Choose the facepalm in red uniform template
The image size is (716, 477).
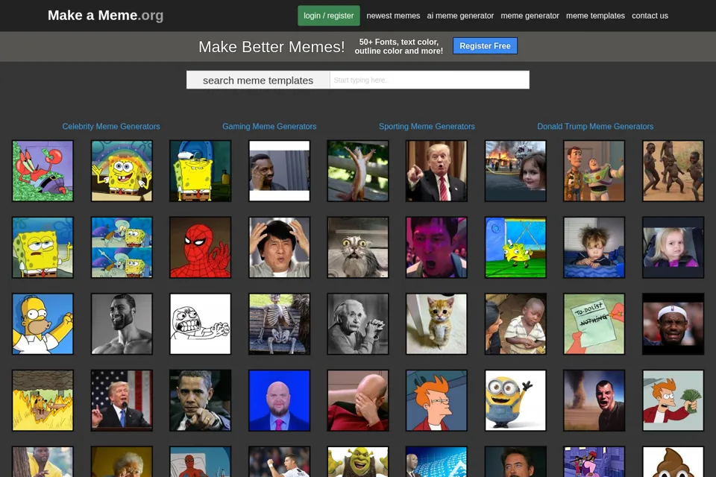click(x=358, y=400)
